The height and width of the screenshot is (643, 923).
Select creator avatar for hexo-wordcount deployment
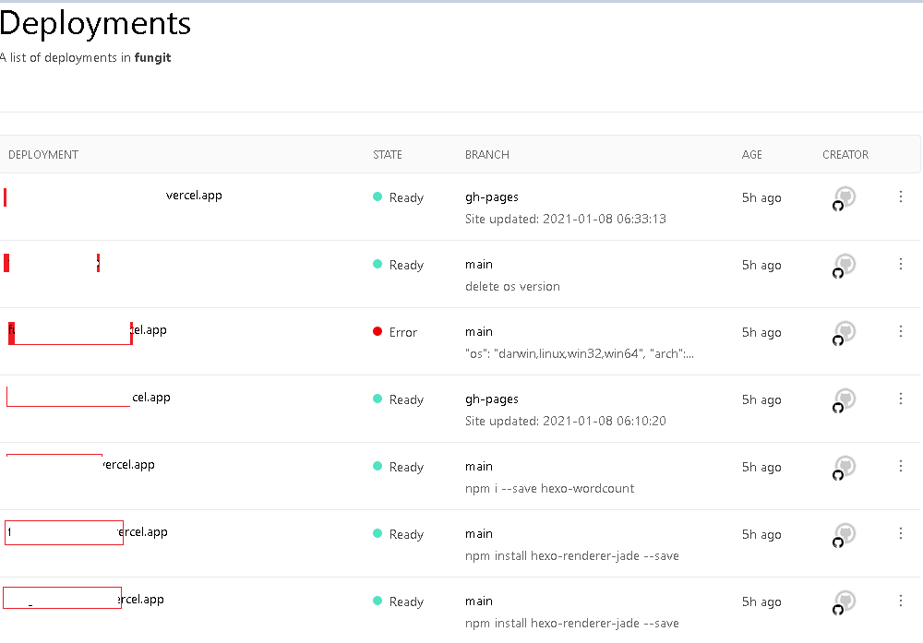tap(844, 467)
